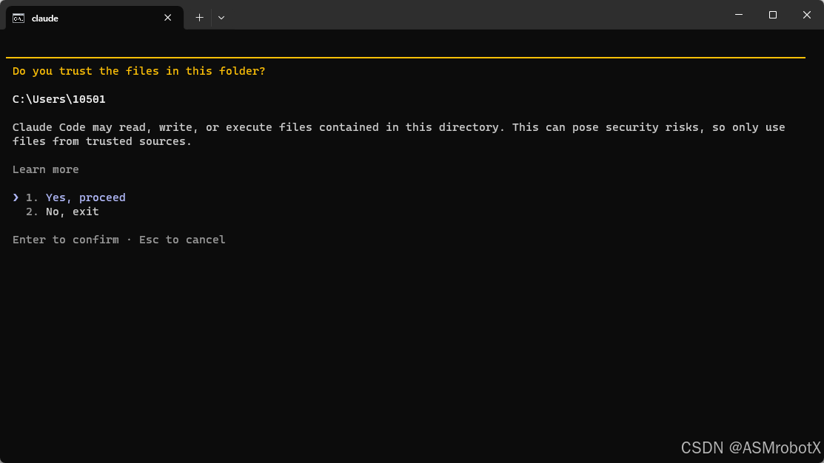
Task: Click the terminal icon on claude tab
Action: [x=19, y=18]
